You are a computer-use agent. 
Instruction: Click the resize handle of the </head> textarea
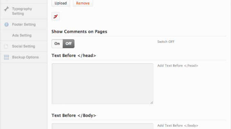coord(152,103)
